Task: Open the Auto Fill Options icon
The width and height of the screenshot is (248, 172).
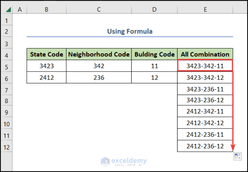Action: tap(237, 156)
